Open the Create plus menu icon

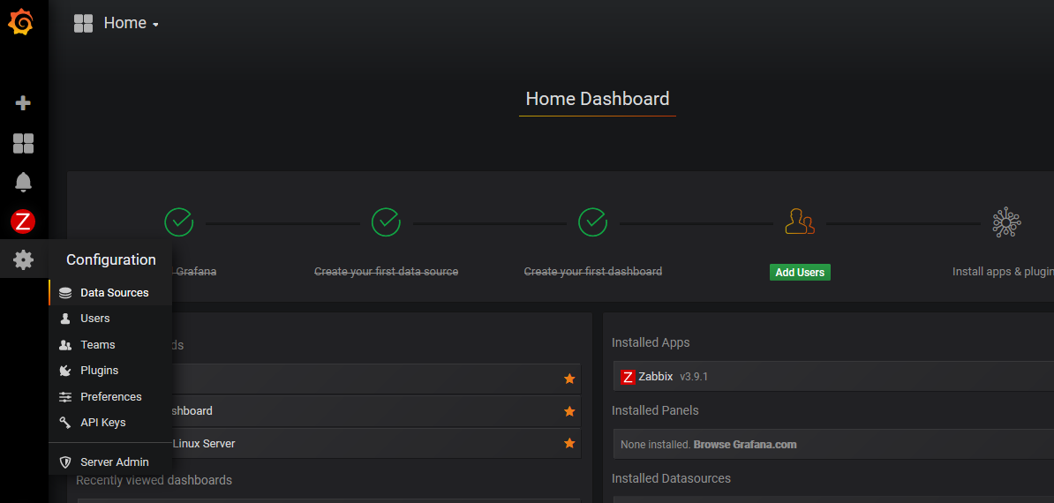(24, 102)
